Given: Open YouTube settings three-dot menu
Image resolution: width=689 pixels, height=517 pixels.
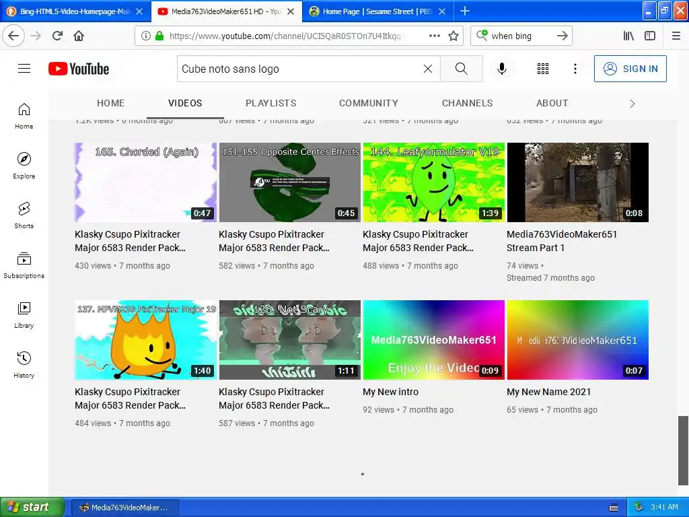Looking at the screenshot, I should pyautogui.click(x=575, y=69).
